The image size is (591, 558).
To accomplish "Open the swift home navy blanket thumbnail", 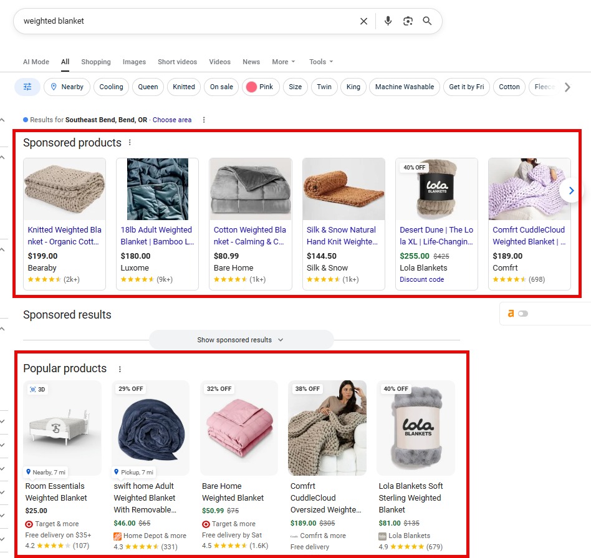I will pos(150,428).
